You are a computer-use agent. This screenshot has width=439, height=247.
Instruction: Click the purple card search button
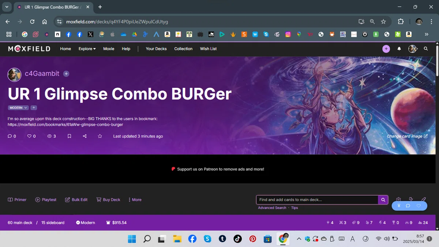(x=383, y=200)
